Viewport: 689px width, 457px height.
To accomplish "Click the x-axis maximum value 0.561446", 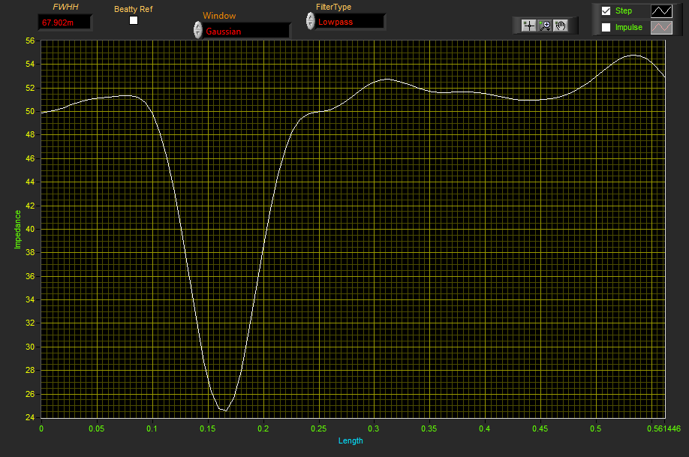I will 663,428.
